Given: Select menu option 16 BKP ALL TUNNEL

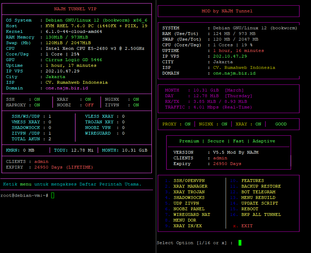Looking at the screenshot, I should [256, 214].
